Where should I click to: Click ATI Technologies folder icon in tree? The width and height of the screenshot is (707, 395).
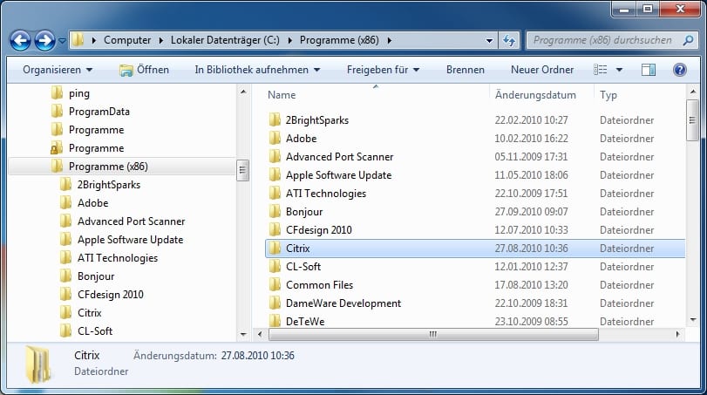(66, 258)
